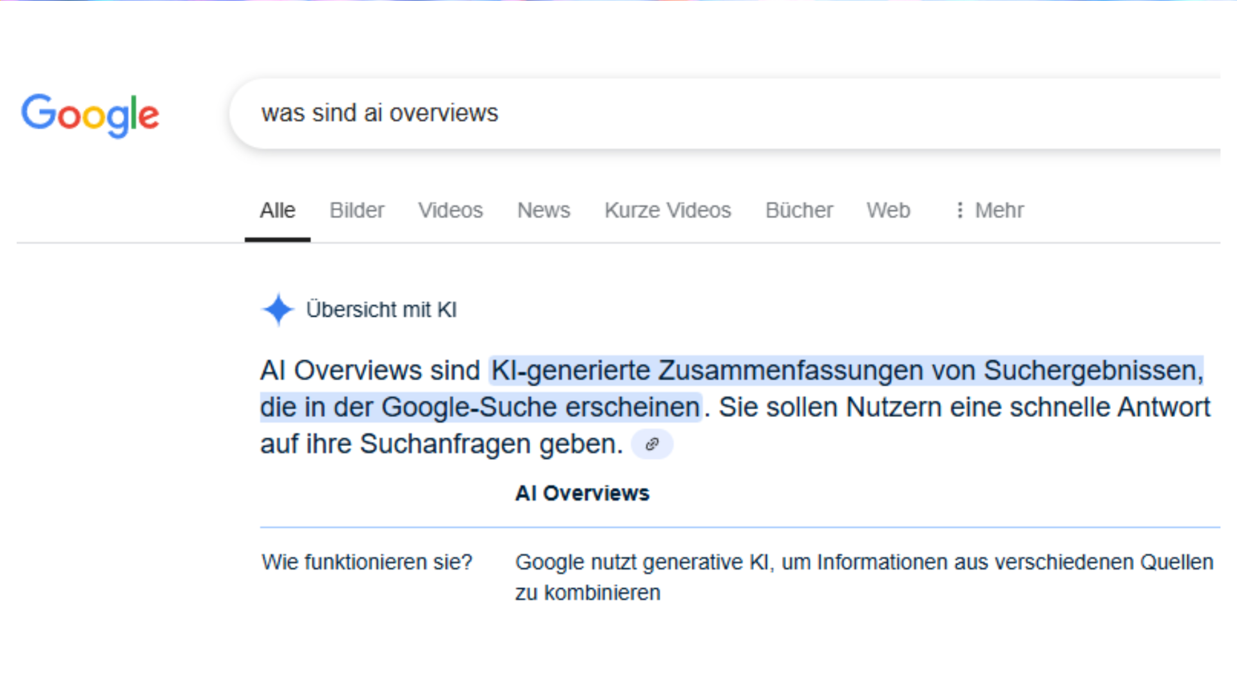The width and height of the screenshot is (1237, 695).
Task: Select the Web tab
Action: (888, 210)
